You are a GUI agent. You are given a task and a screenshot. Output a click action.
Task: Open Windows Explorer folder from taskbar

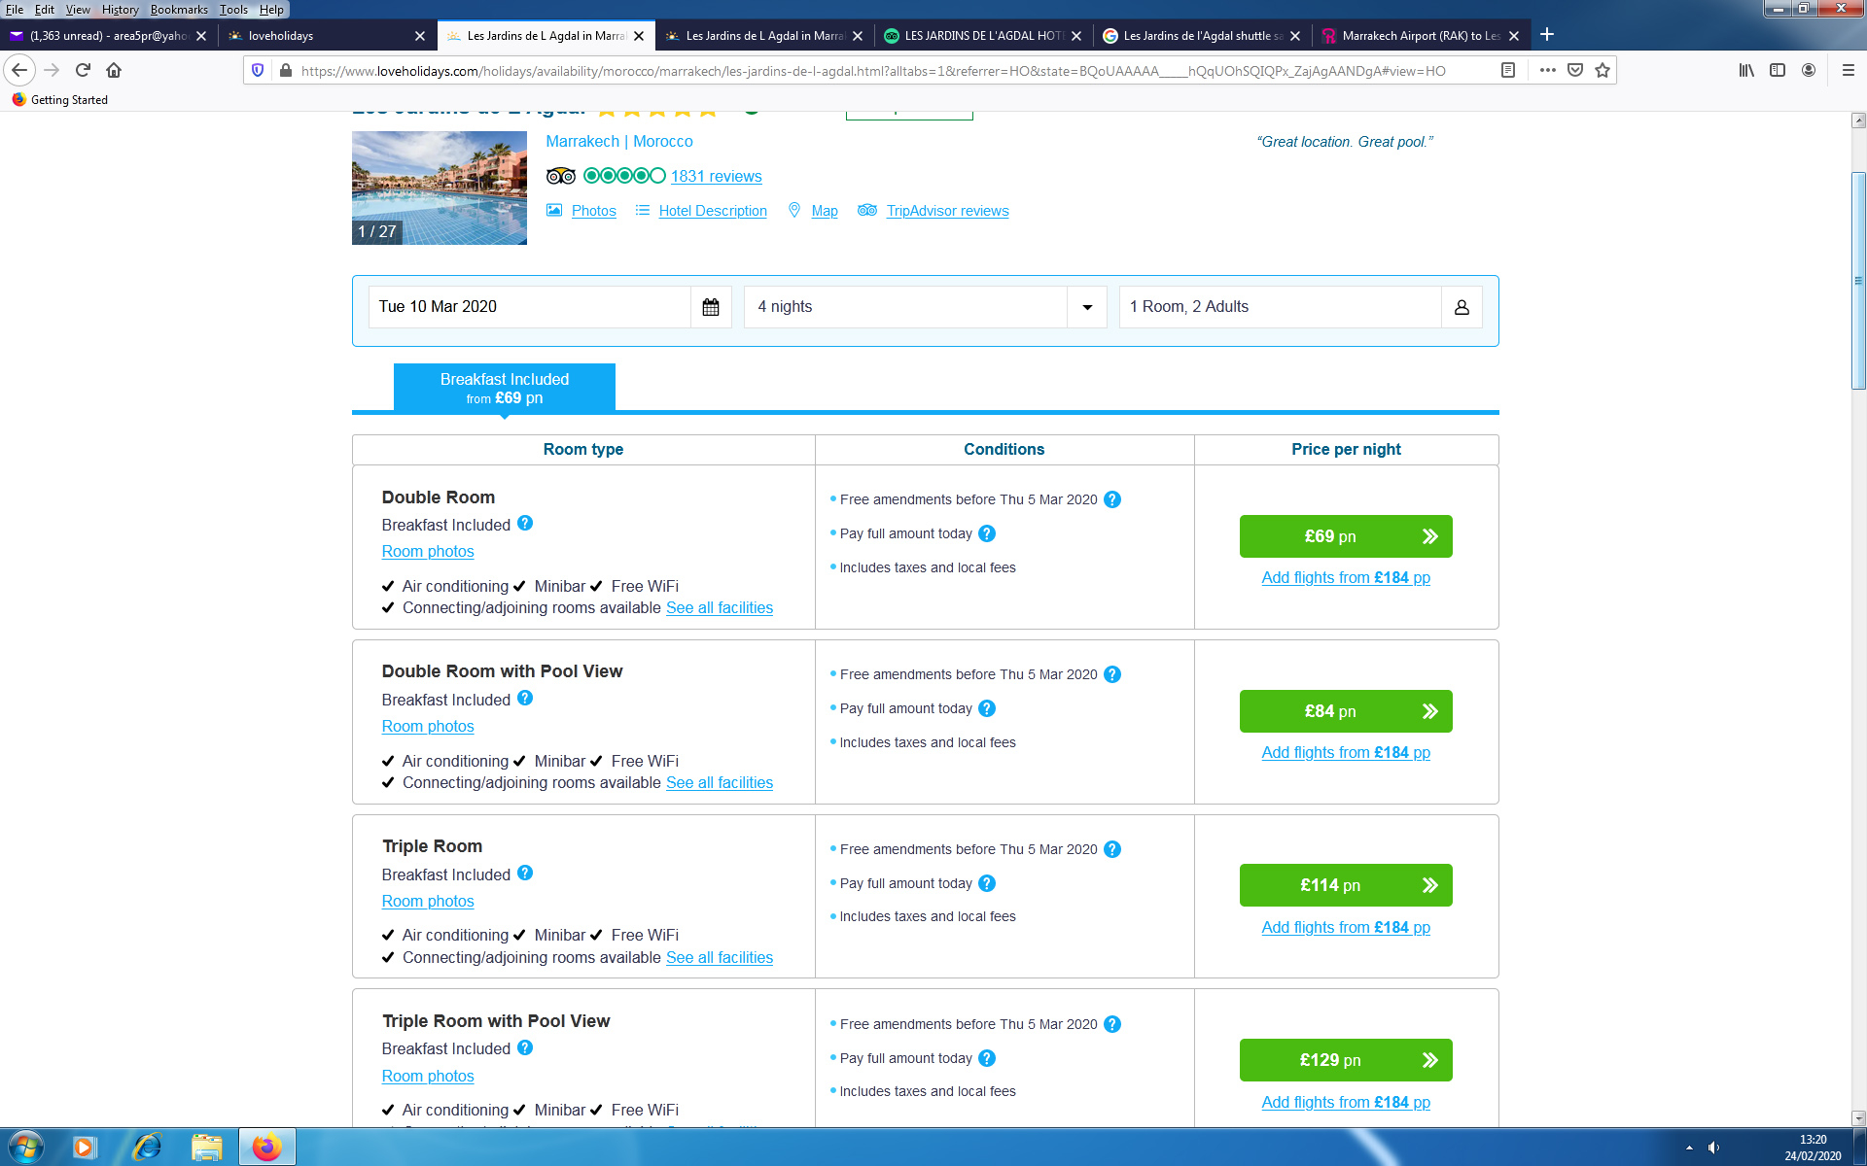206,1148
